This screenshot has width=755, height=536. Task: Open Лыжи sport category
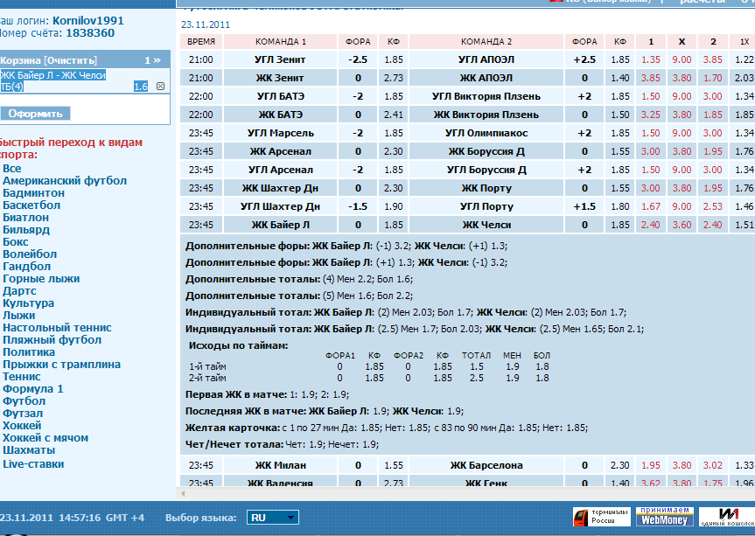click(x=18, y=316)
